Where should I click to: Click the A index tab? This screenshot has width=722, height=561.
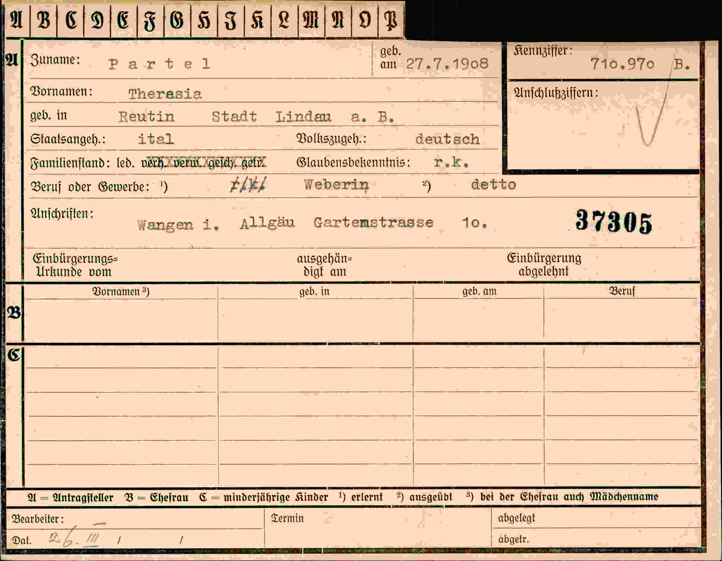17,21
